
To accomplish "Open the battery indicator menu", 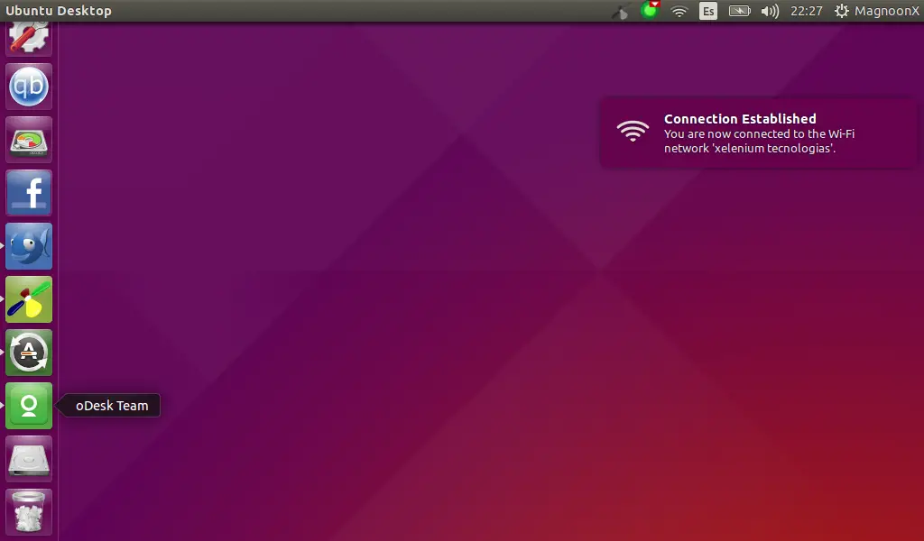I will [740, 11].
